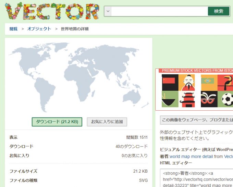Go to 閲覧 in the breadcrumb
Image resolution: width=233 pixels, height=187 pixels.
pos(13,29)
